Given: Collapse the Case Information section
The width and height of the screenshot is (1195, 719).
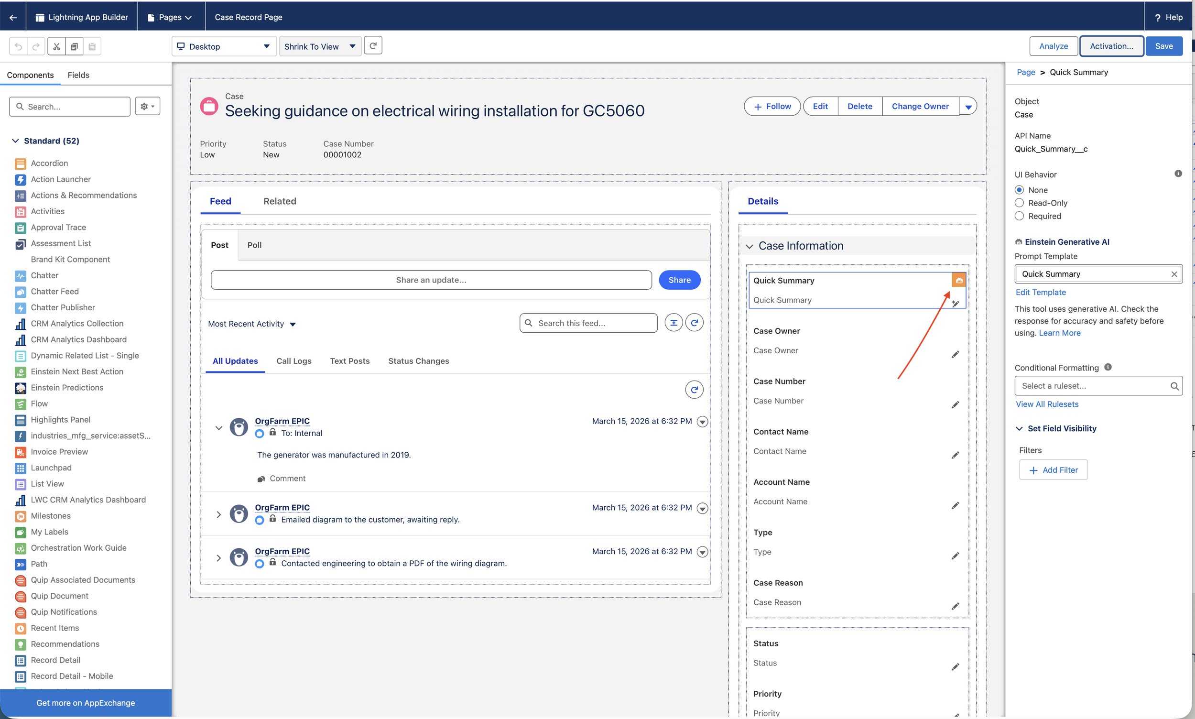Looking at the screenshot, I should click(750, 246).
